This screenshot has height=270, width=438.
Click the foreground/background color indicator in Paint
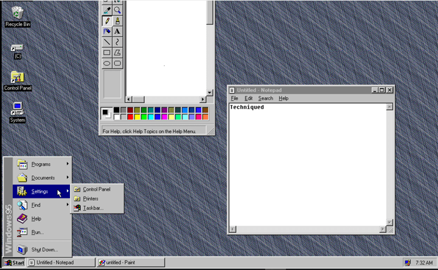(106, 113)
